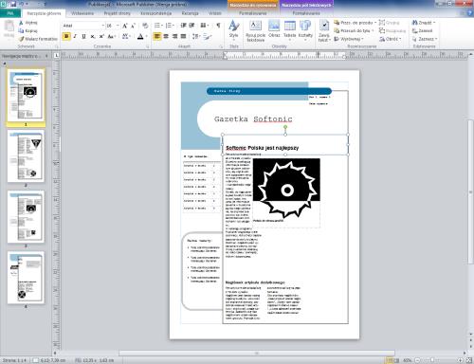The width and height of the screenshot is (474, 364).
Task: Insert a picture with the Obraz icon
Action: click(274, 26)
